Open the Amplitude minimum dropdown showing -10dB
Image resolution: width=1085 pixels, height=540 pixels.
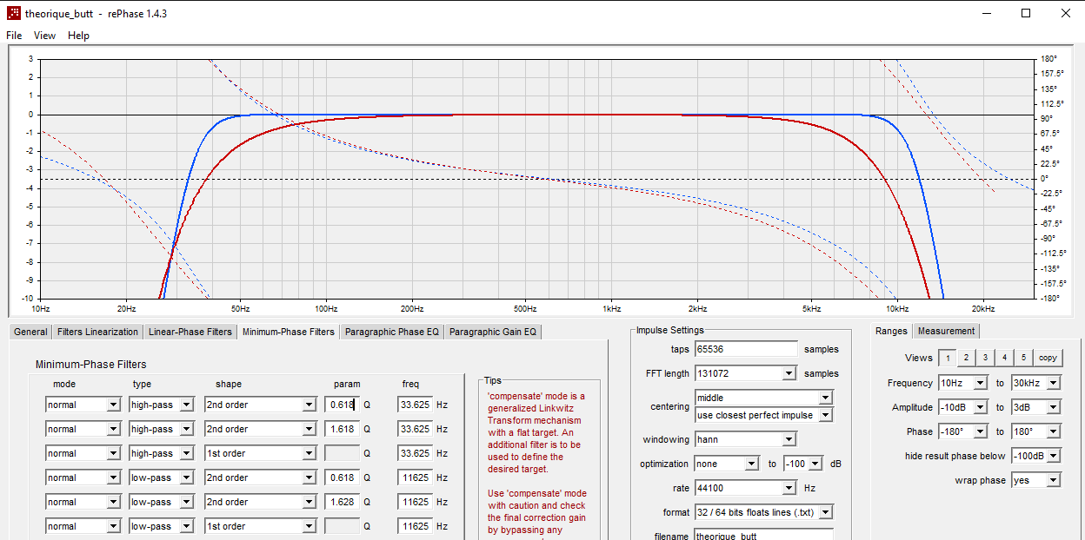(x=962, y=407)
